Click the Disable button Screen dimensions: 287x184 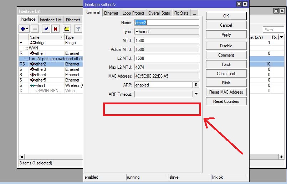[x=226, y=46]
